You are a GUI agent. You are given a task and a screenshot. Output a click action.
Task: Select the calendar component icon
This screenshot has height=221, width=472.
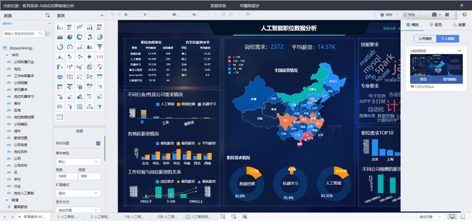point(60,116)
